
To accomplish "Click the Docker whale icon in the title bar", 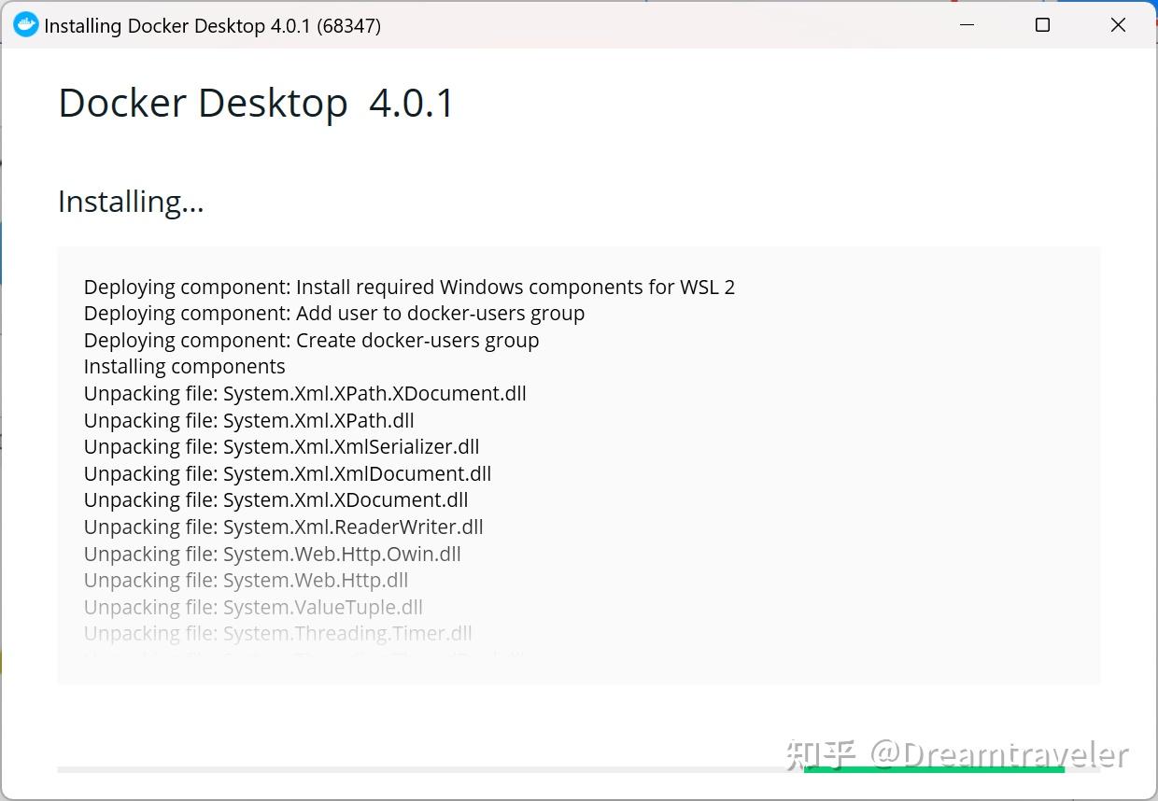I will 26,24.
